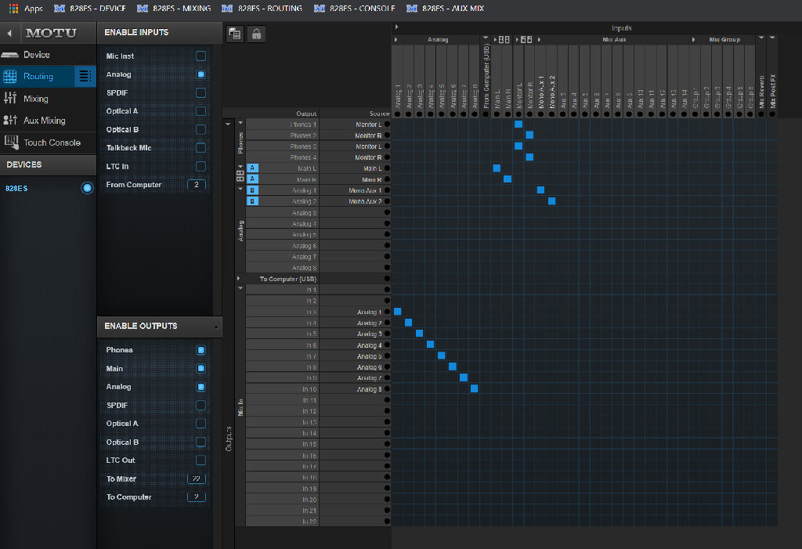Collapse the Mix Group inputs group
This screenshot has height=549, width=802.
694,39
